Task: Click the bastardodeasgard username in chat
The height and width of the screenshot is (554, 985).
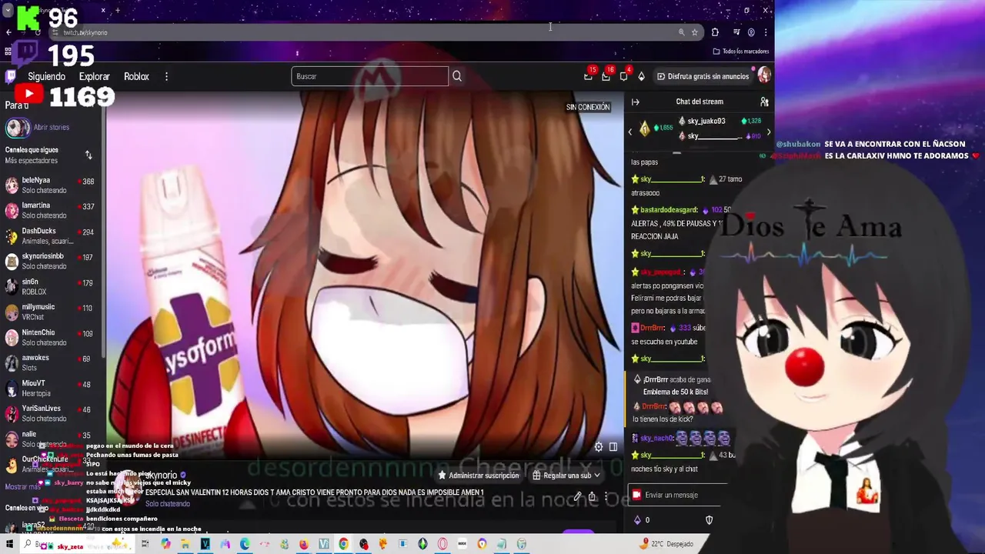Action: (x=669, y=210)
